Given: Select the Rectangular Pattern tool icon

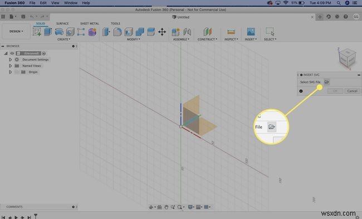Looking at the screenshot, I should [x=81, y=32].
